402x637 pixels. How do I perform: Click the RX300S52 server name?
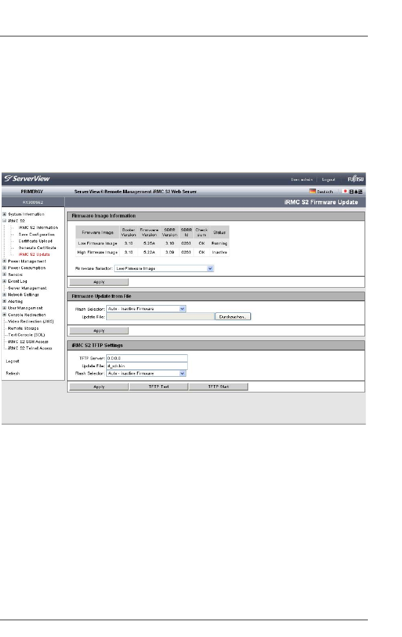[33, 202]
